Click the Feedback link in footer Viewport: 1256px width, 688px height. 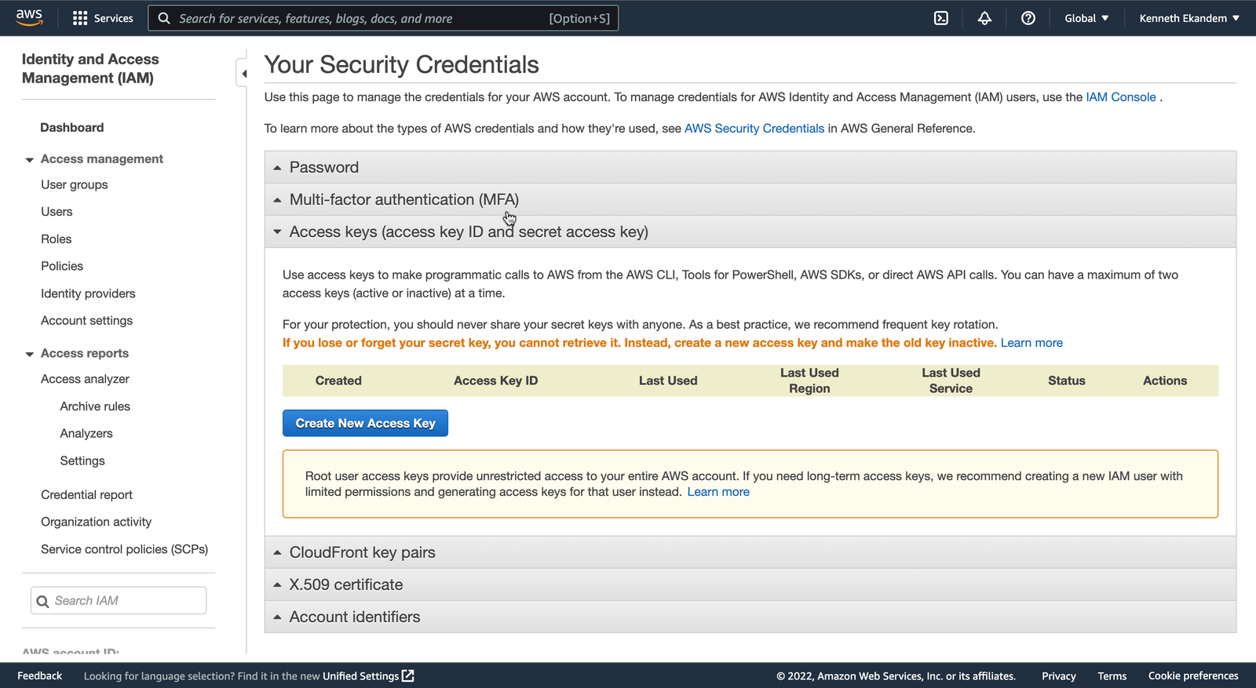[x=39, y=675]
